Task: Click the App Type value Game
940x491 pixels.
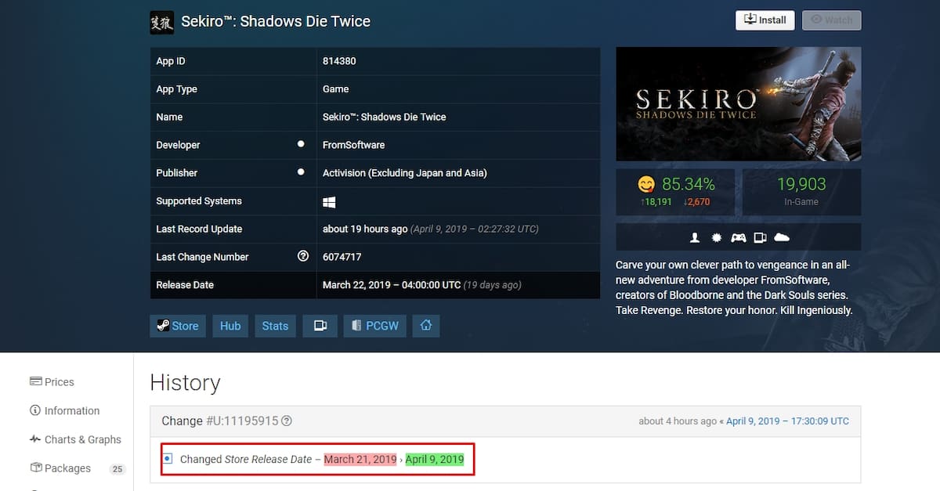Action: [x=335, y=89]
